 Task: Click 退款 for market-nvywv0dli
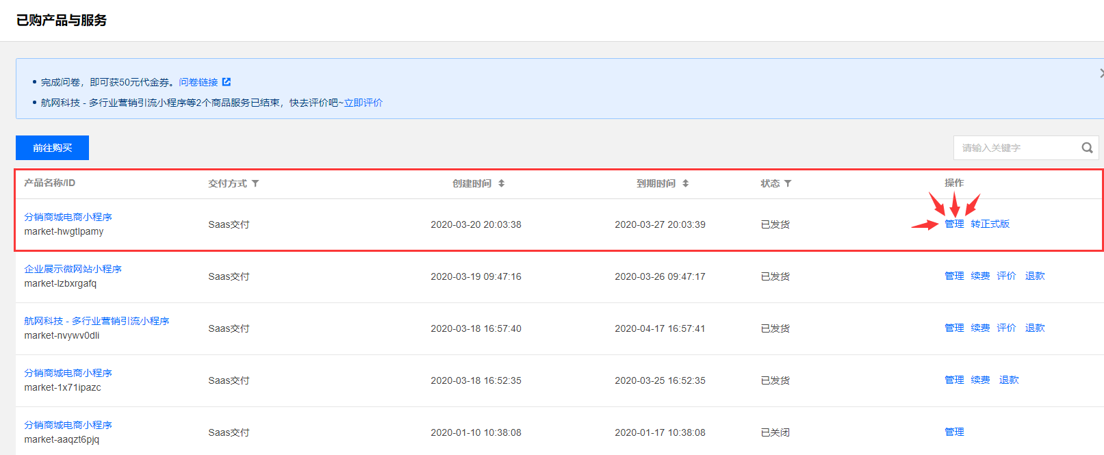1035,328
